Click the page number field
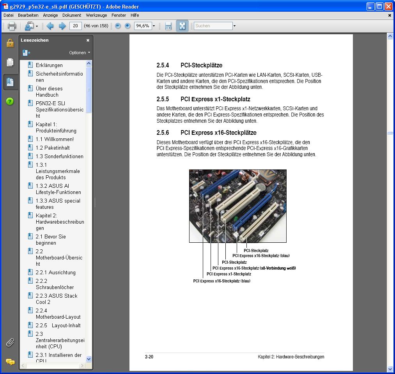 [76, 26]
